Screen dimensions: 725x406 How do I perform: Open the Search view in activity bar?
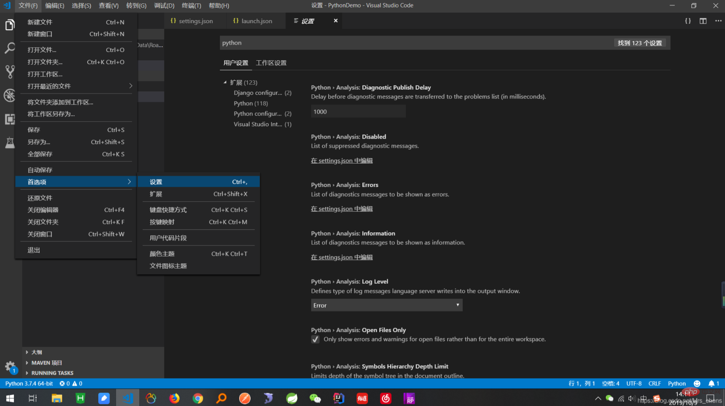10,48
